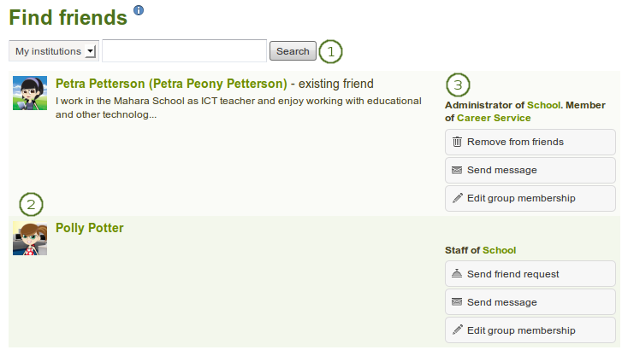Click Remove from friends button

pos(530,142)
